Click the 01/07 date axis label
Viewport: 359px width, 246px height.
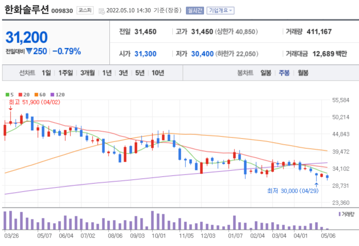point(235,236)
